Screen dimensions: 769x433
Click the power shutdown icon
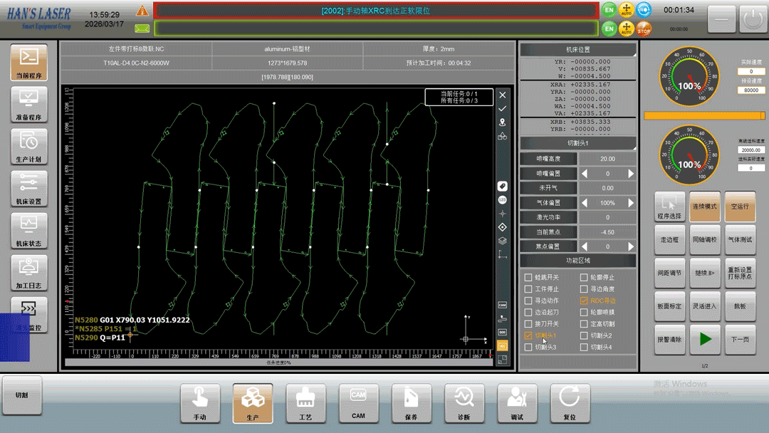pos(753,20)
